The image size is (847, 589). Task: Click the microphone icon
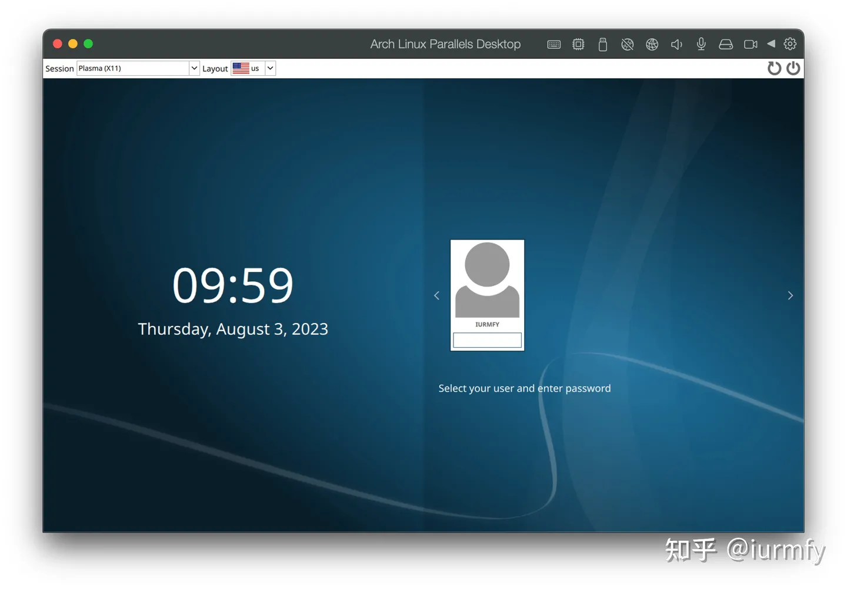pyautogui.click(x=701, y=44)
